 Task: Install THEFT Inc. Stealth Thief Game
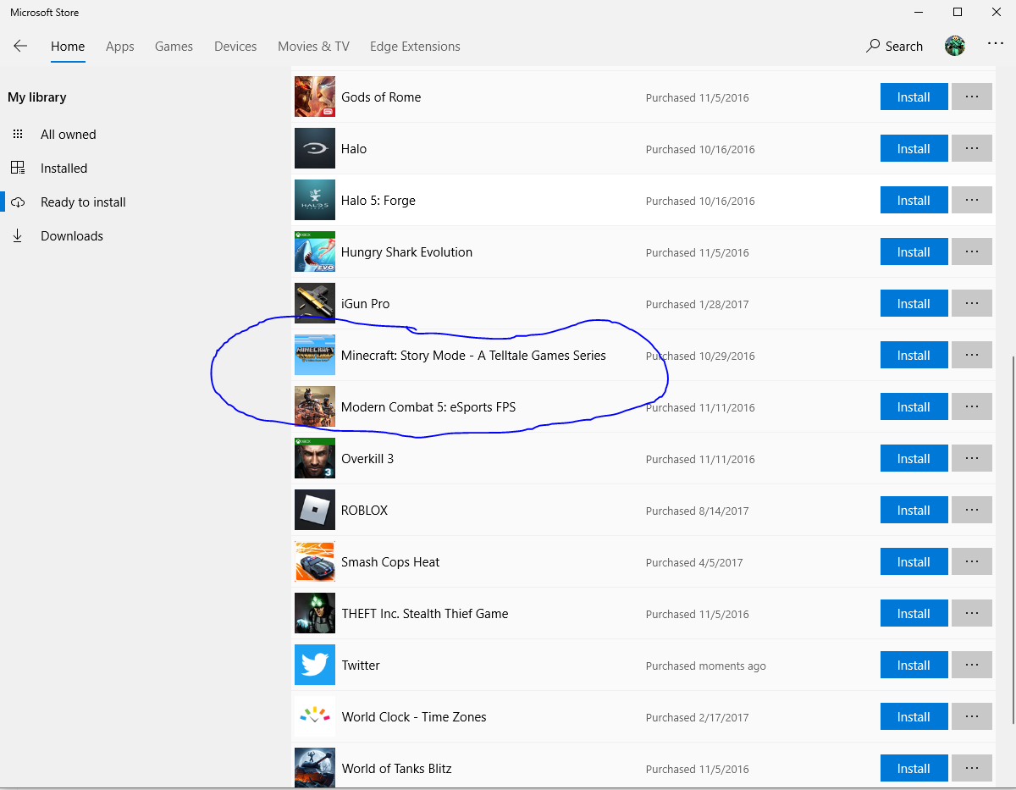[x=914, y=614]
